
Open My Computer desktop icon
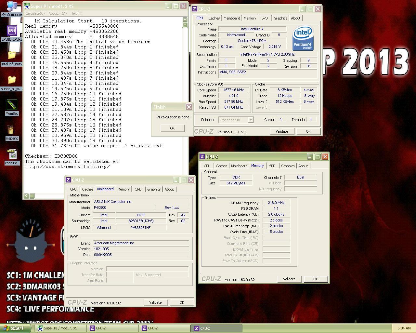[x=12, y=9]
